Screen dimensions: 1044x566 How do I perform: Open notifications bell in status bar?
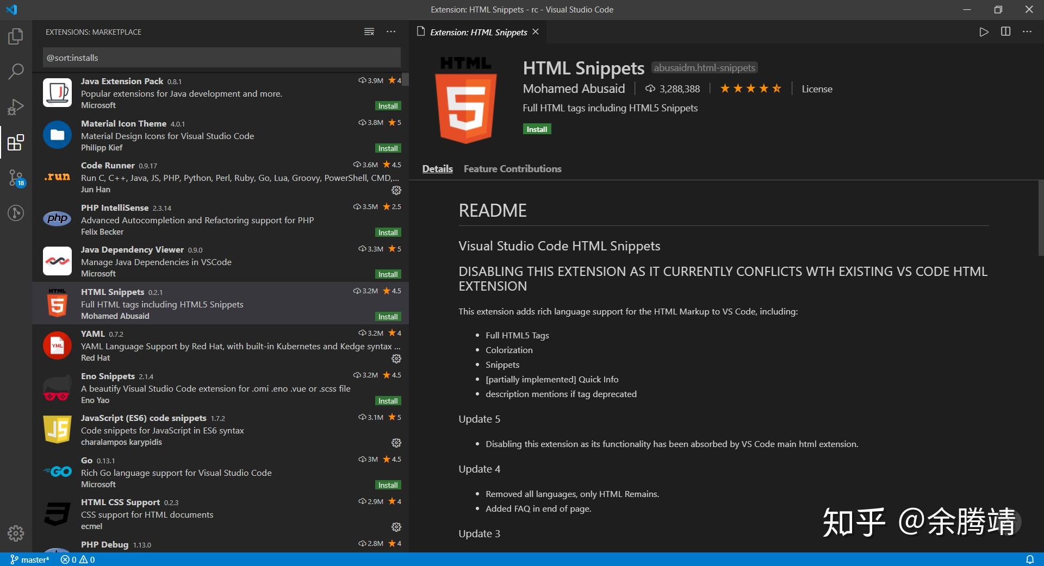tap(1031, 559)
